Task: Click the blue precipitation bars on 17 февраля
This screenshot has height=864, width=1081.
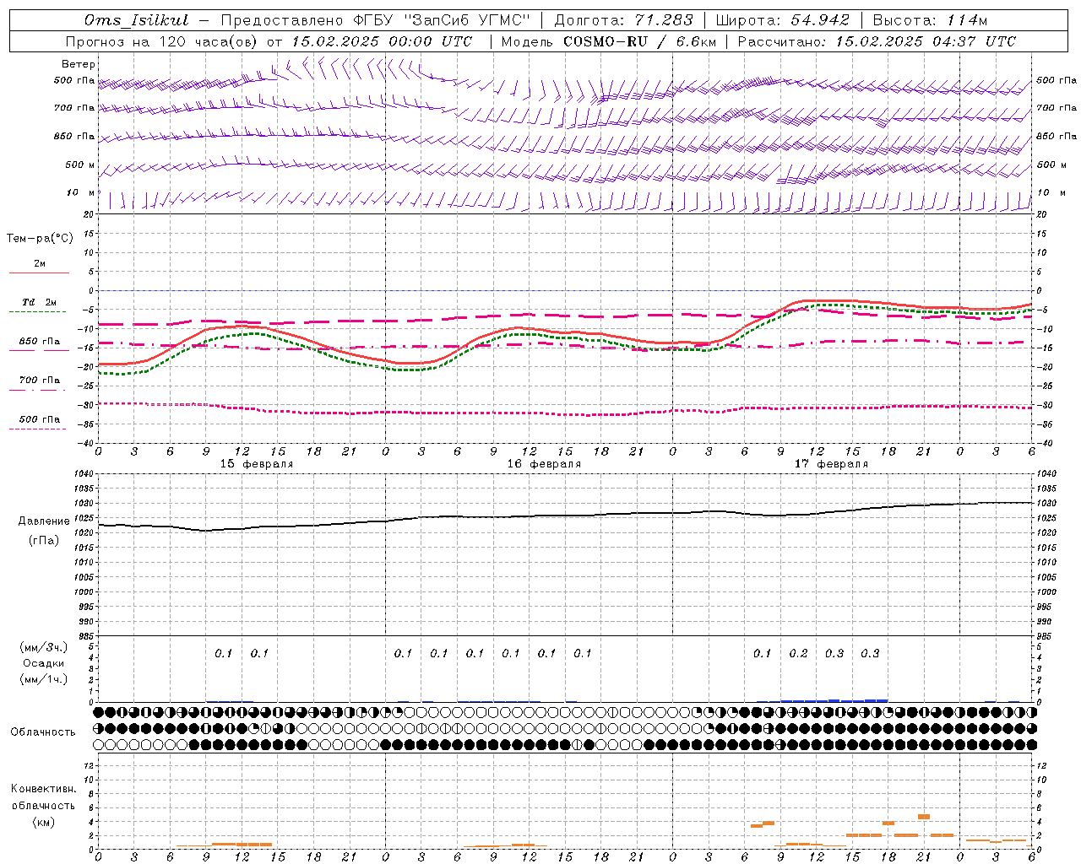Action: tap(834, 700)
